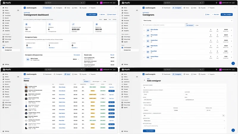Click OC avatar of Olivia Carter payout row
This screenshot has width=238, height=134.
pos(28,59)
